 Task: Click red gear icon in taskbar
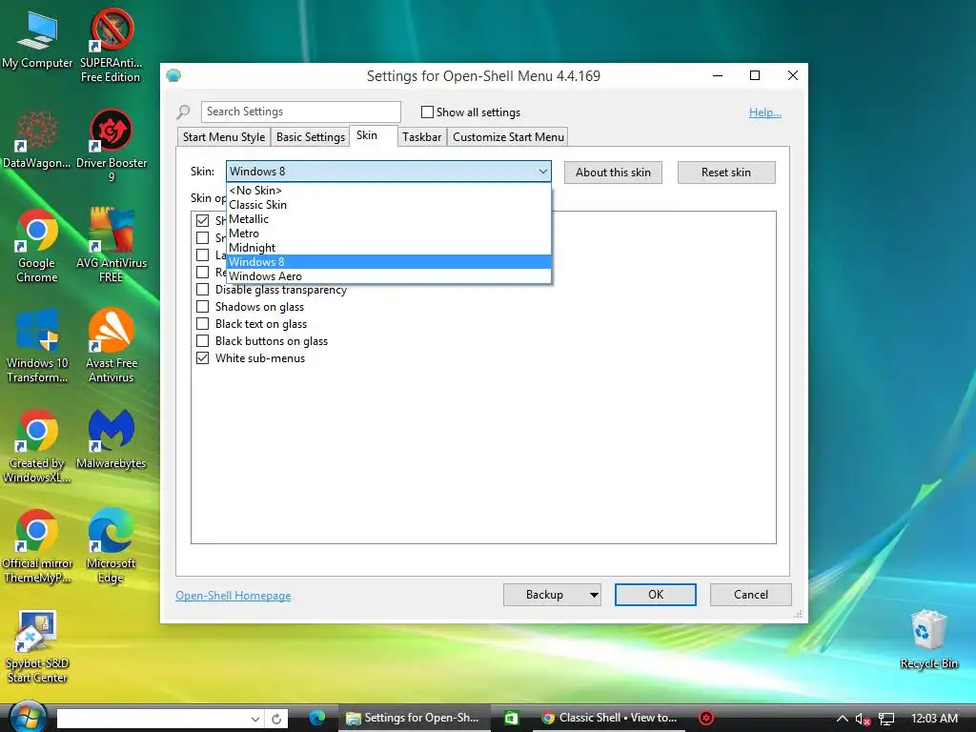(x=706, y=718)
